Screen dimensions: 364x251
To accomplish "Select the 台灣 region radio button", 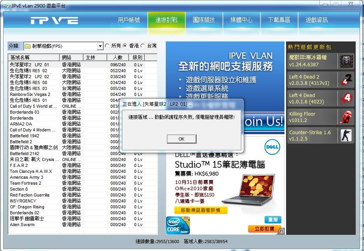I will 143,46.
